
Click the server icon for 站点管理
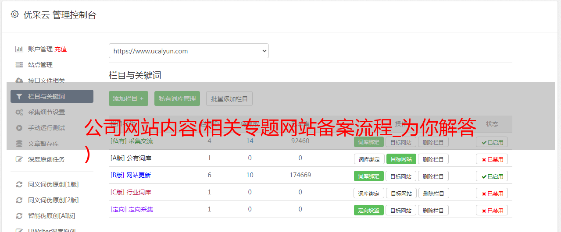19,65
